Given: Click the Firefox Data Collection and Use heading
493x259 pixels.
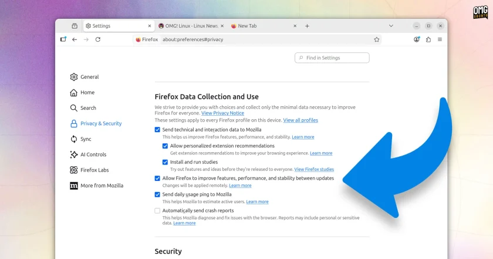Looking at the screenshot, I should point(207,97).
